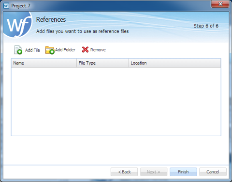Viewport: 232px width, 182px height.
Task: Select the Add File text label
Action: (32, 50)
